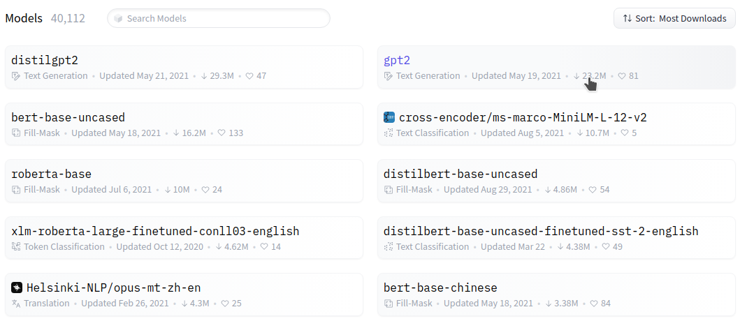Click 'Updated Aug 5, 2021' text
Image resolution: width=740 pixels, height=321 pixels.
click(x=523, y=133)
